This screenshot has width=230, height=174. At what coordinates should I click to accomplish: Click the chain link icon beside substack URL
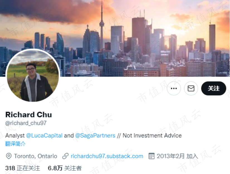(65, 156)
